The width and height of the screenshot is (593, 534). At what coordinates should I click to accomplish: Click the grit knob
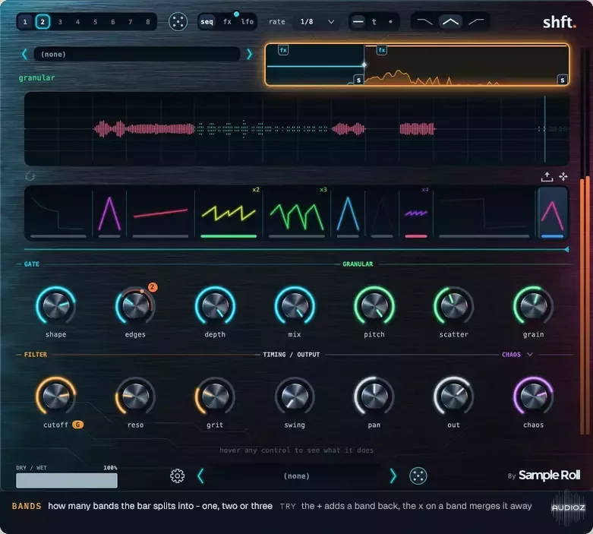(x=215, y=397)
